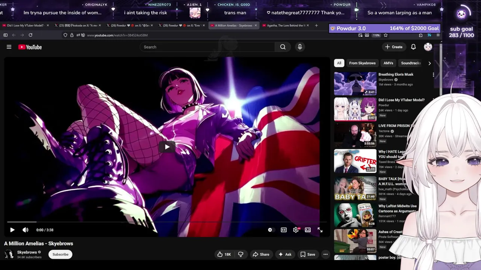The width and height of the screenshot is (481, 270).
Task: Open the tracking protection shield
Action: coord(65,35)
